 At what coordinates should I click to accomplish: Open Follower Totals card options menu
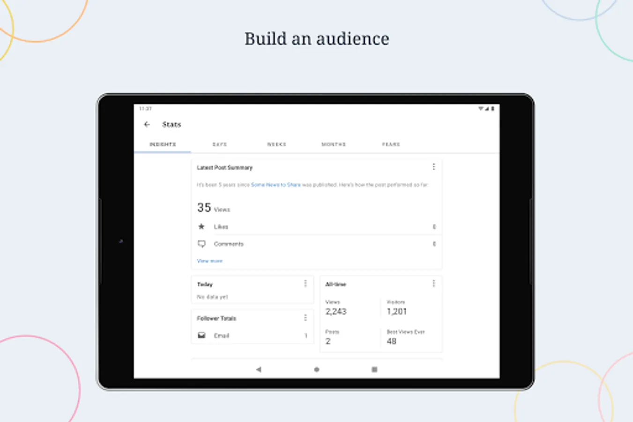305,318
